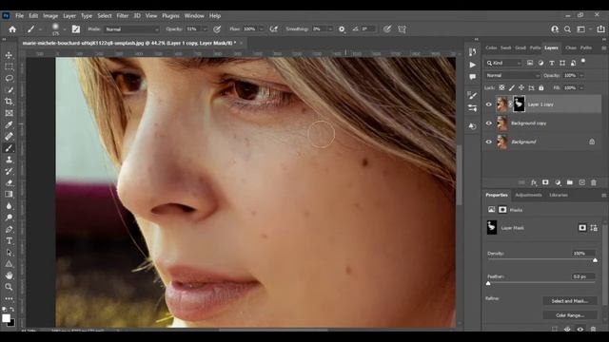Click add layer mask icon in Layers panel
Image resolution: width=609 pixels, height=342 pixels.
coord(545,182)
